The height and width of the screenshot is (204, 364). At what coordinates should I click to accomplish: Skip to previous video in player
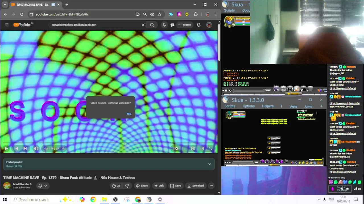[16, 148]
